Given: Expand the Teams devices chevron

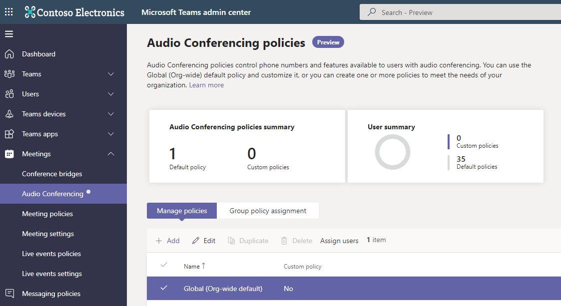Looking at the screenshot, I should [111, 114].
